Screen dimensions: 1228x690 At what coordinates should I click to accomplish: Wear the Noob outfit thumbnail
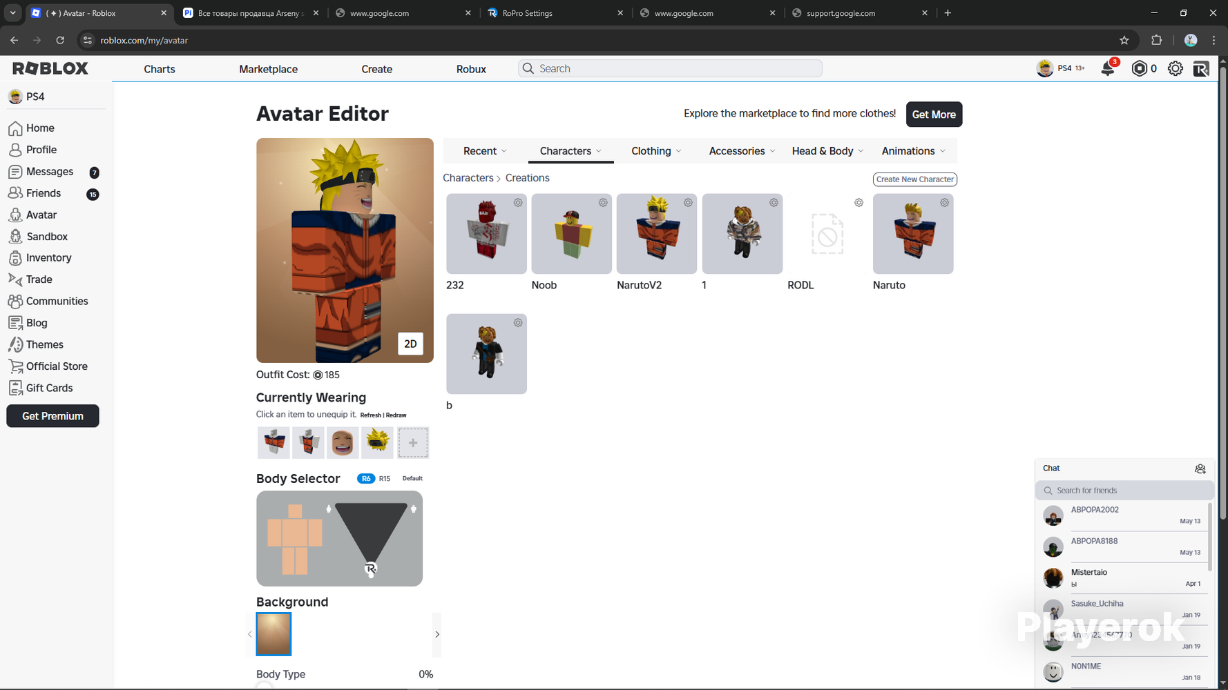click(x=571, y=234)
